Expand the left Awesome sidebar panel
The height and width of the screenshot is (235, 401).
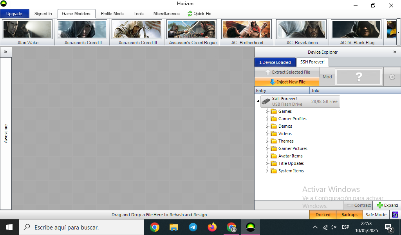[5, 52]
